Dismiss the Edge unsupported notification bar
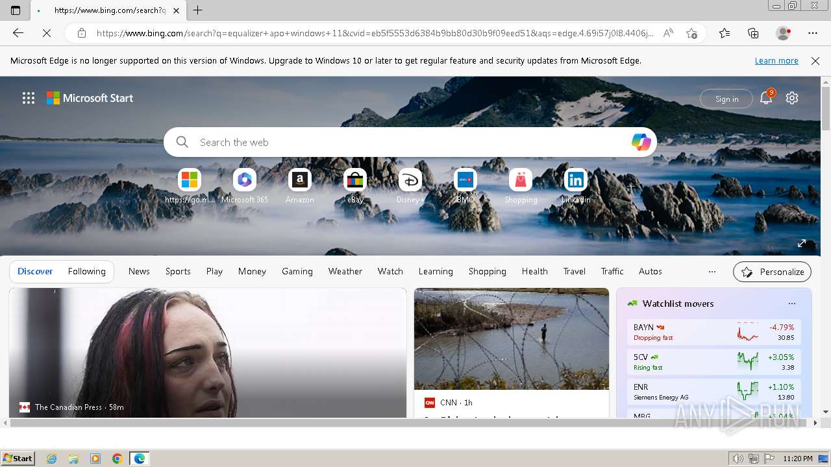Viewport: 831px width, 467px height. (x=815, y=61)
